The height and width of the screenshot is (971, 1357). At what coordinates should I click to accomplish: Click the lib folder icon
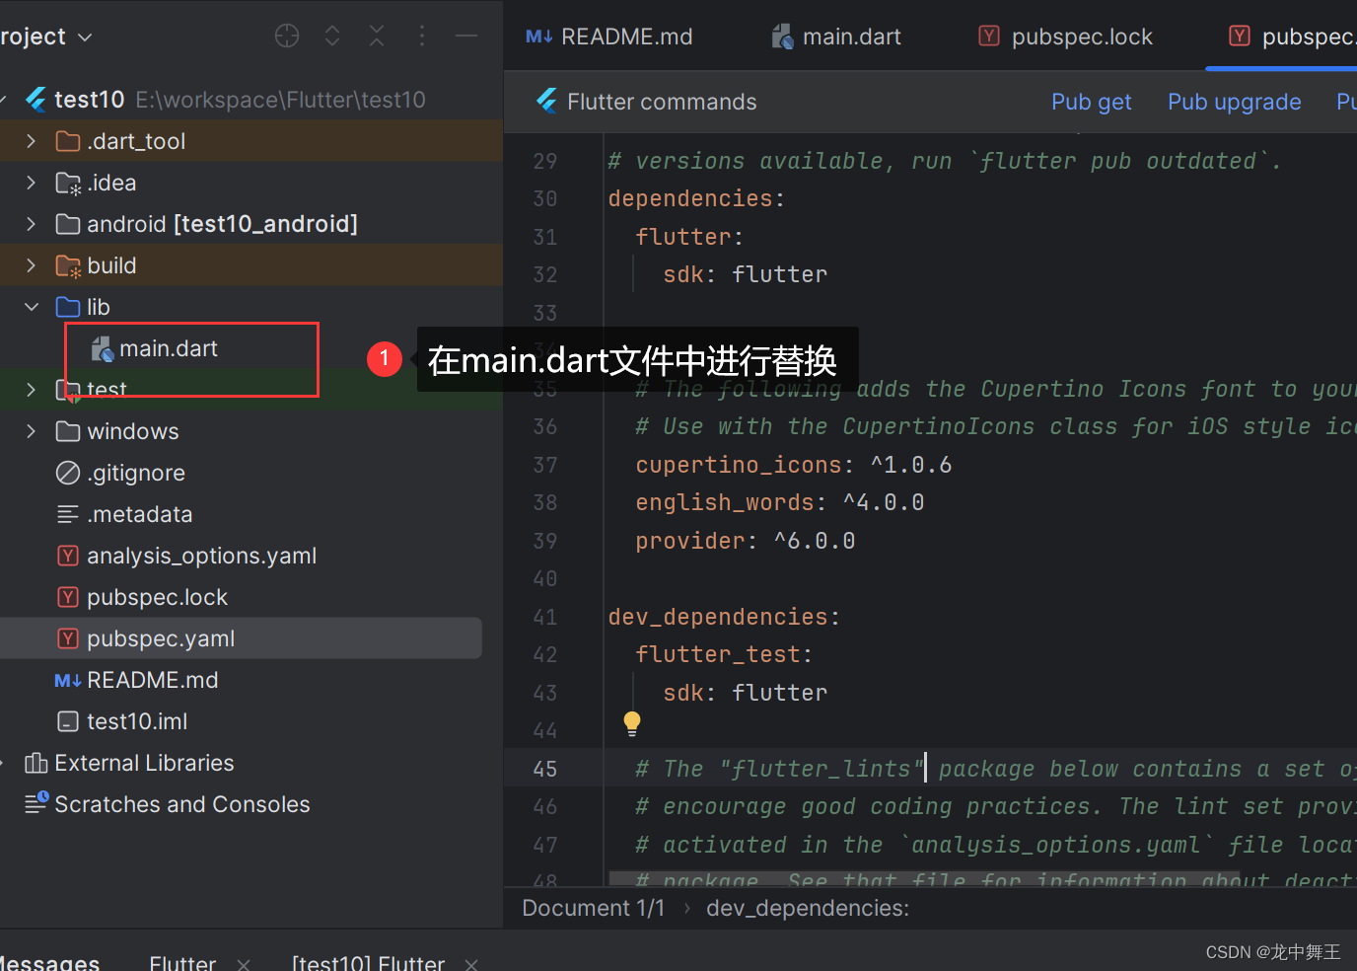click(68, 307)
